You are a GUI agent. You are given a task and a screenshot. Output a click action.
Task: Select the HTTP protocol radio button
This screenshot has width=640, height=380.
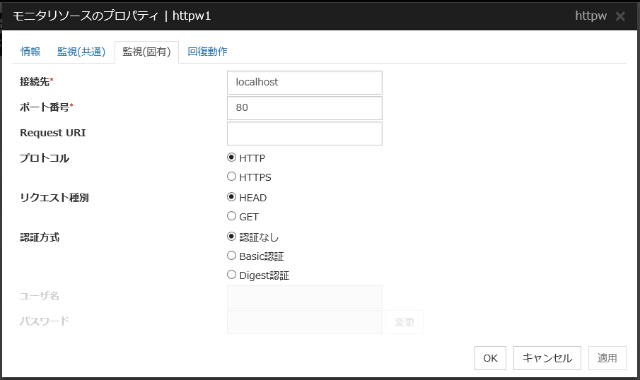pos(231,158)
